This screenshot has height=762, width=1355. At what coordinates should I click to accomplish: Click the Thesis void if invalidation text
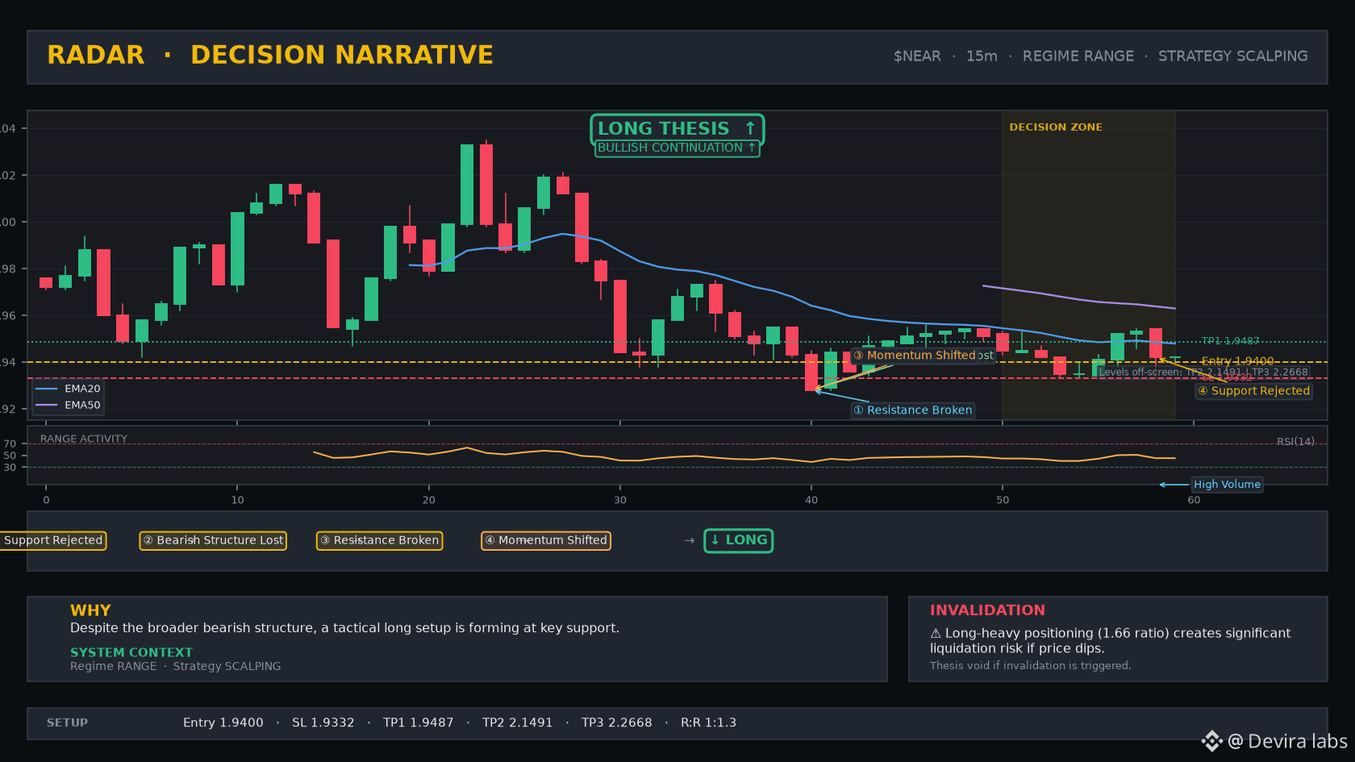click(1030, 666)
